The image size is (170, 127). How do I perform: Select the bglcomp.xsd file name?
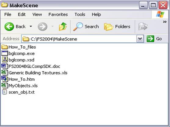21,60
